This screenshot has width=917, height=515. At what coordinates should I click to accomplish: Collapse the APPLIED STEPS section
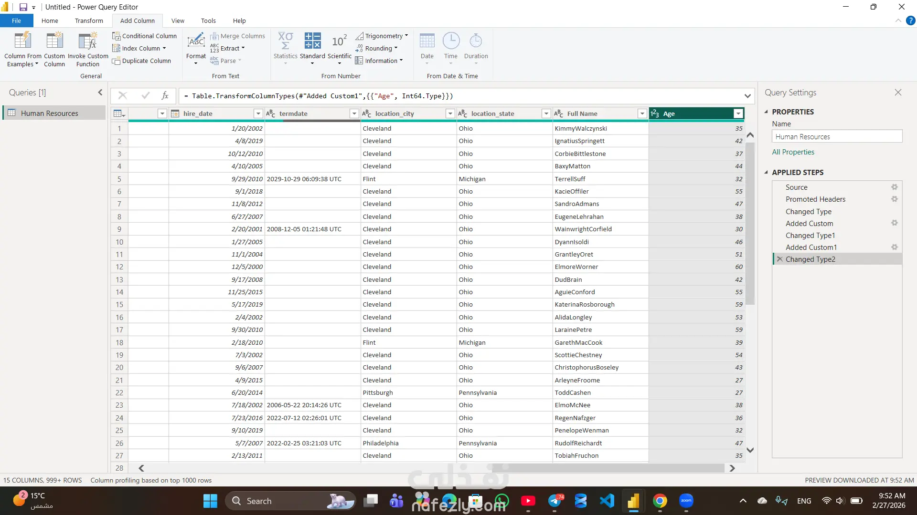click(766, 172)
